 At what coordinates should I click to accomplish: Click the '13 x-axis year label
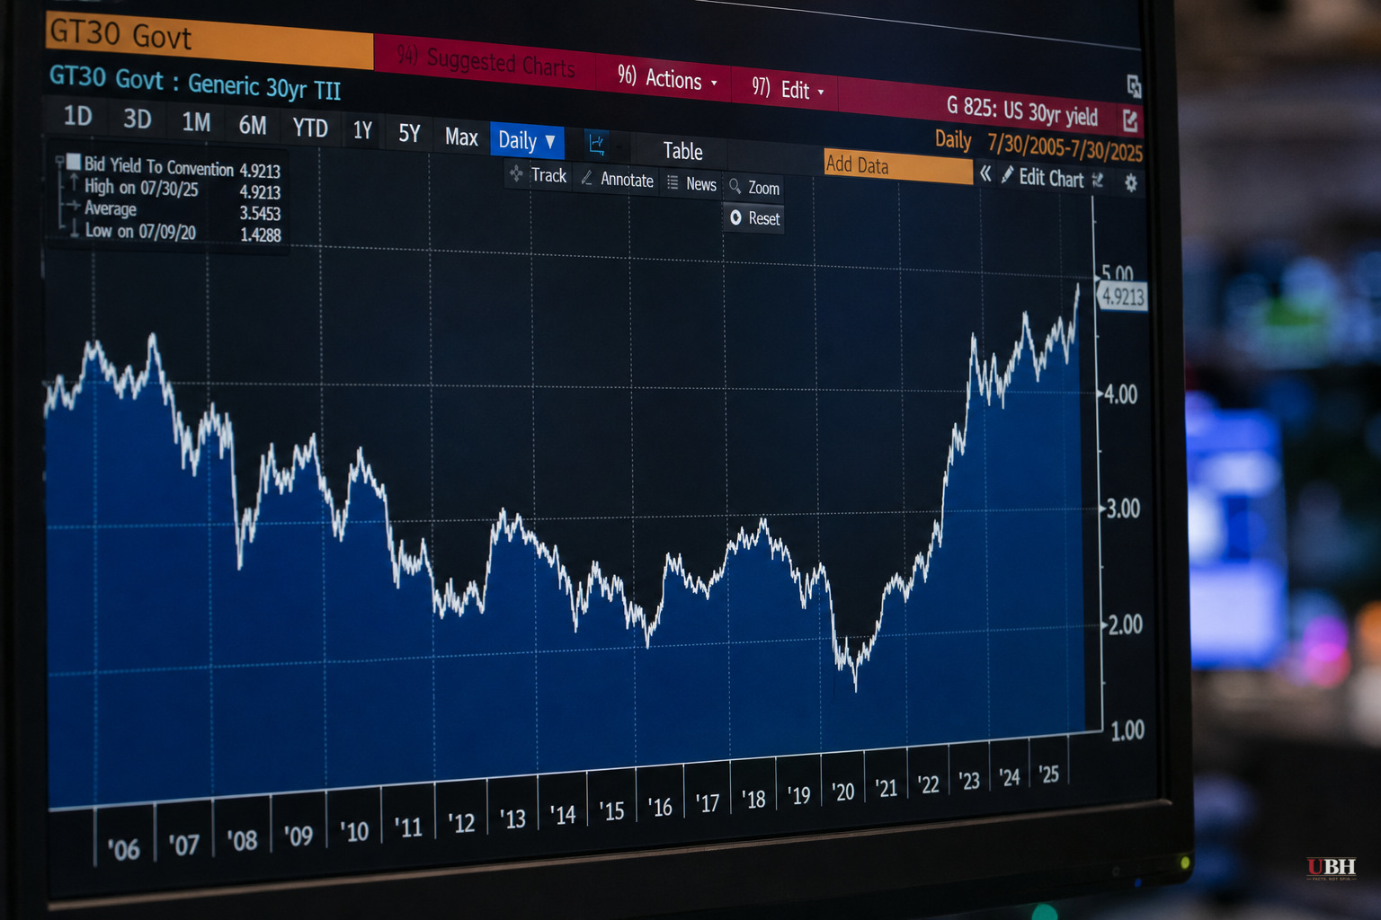512,818
